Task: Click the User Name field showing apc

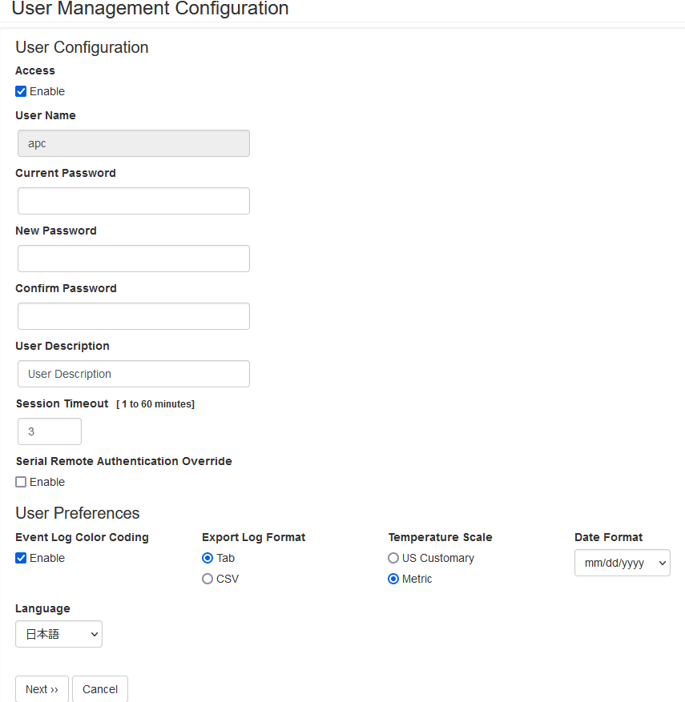Action: point(134,143)
